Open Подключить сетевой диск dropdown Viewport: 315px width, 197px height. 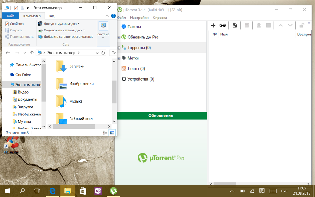[62, 30]
